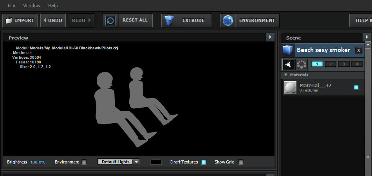The image size is (372, 176).
Task: Select the ring light arrangement icon
Action: click(302, 65)
